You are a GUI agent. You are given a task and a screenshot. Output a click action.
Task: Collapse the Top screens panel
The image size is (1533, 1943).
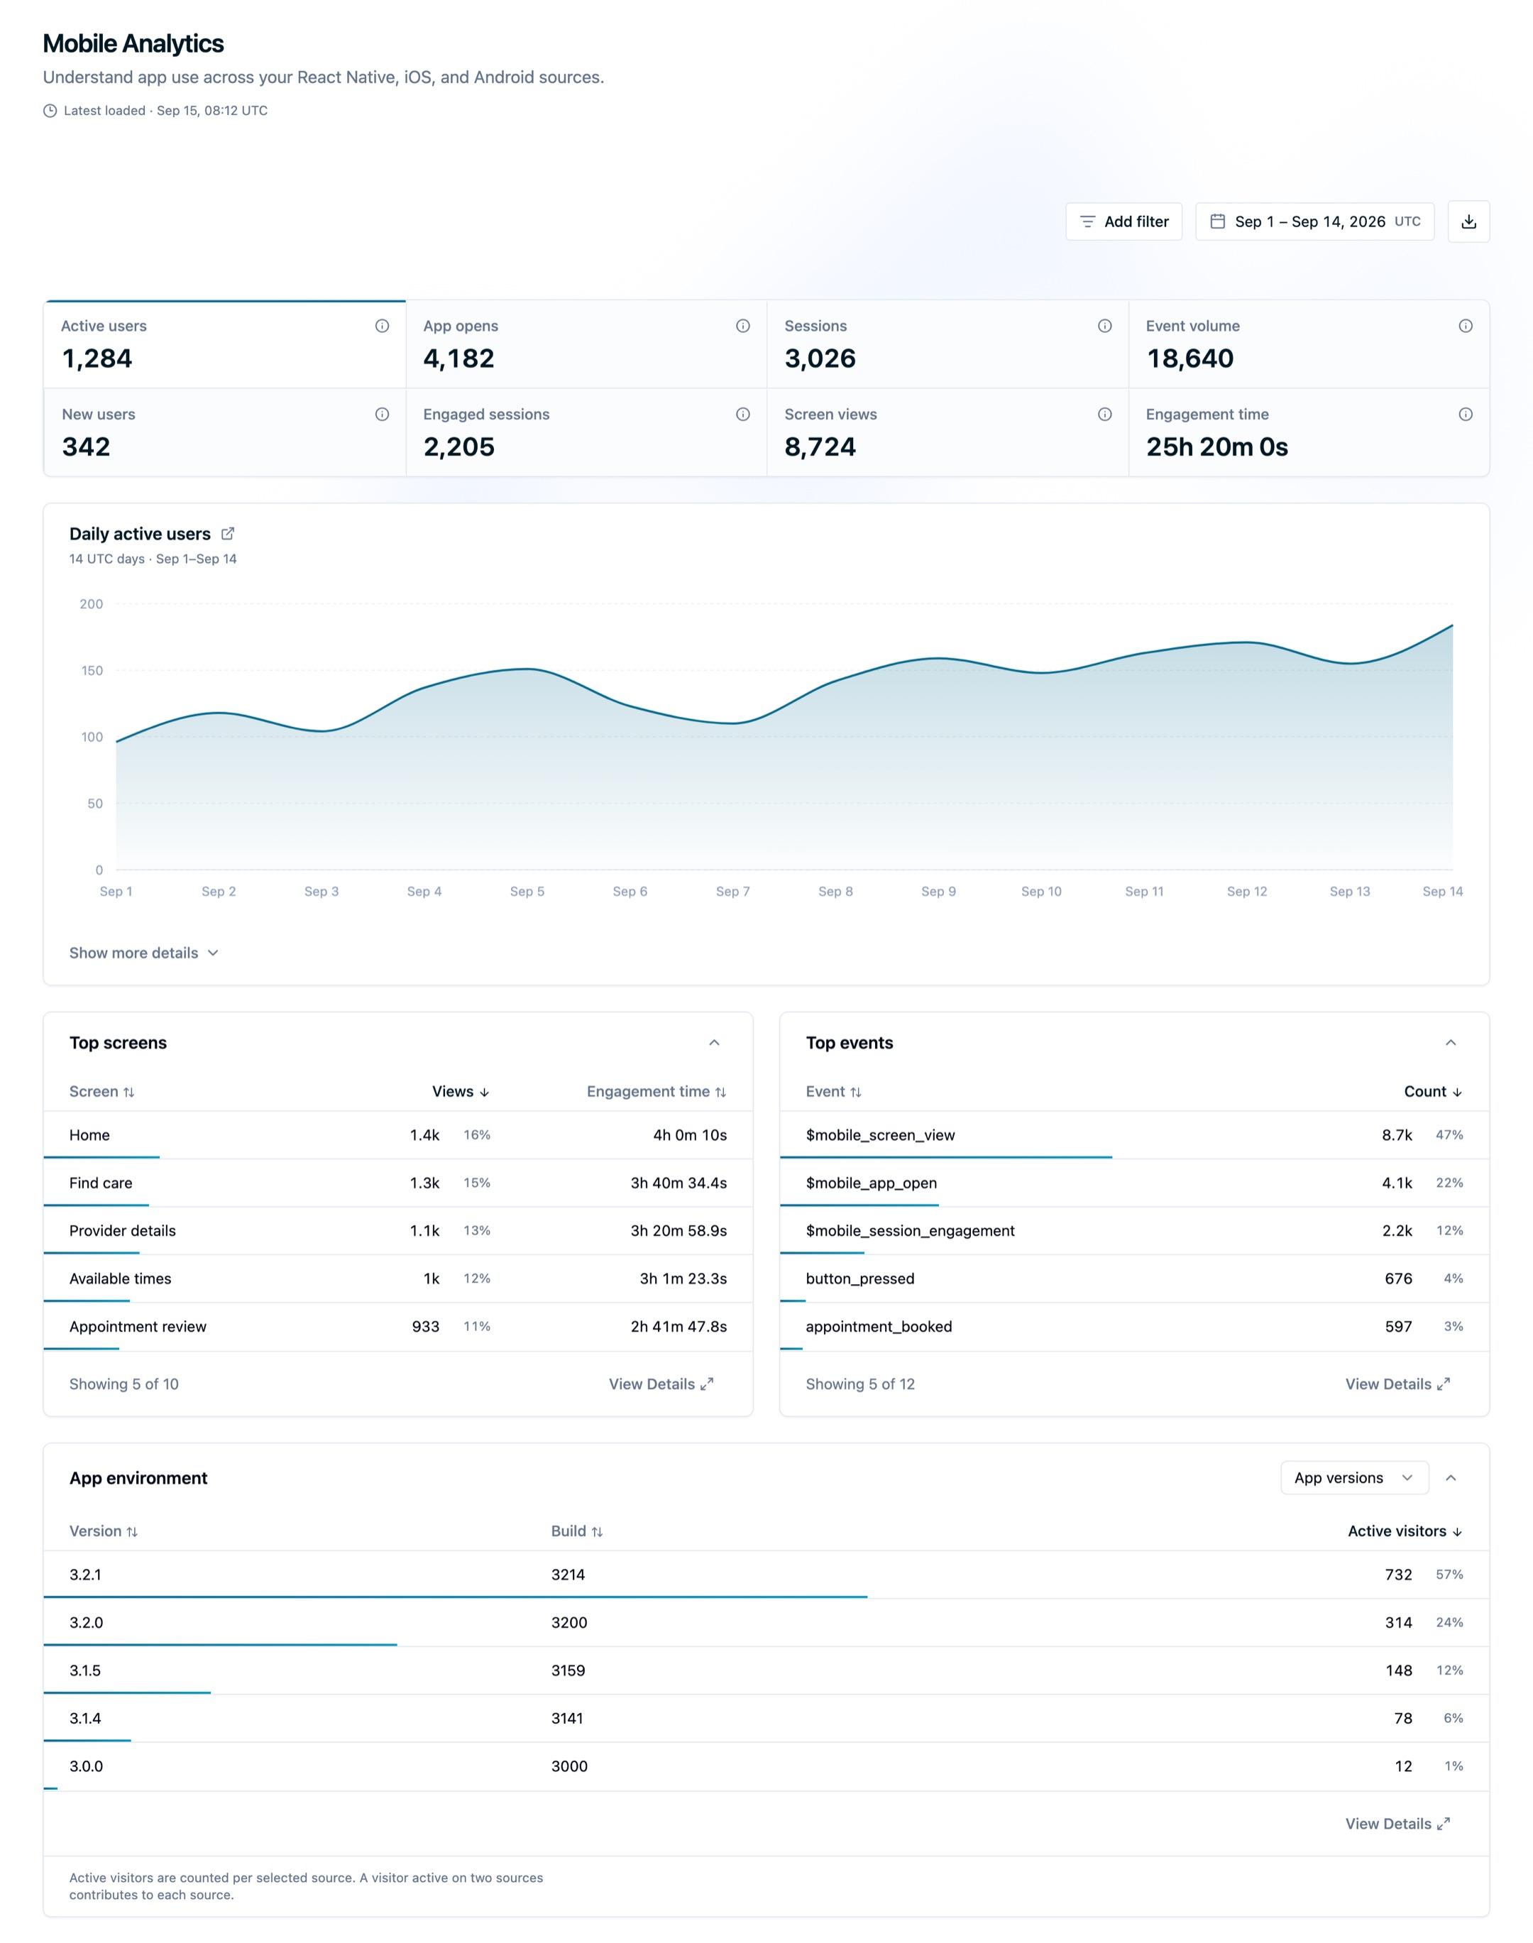[715, 1042]
